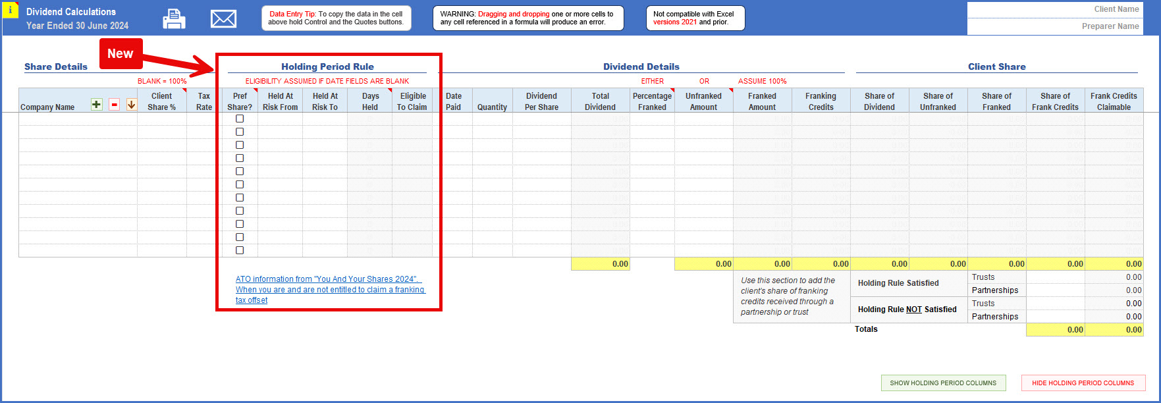Enable the fourth Pref Share checkbox
The image size is (1161, 403).
click(x=240, y=158)
